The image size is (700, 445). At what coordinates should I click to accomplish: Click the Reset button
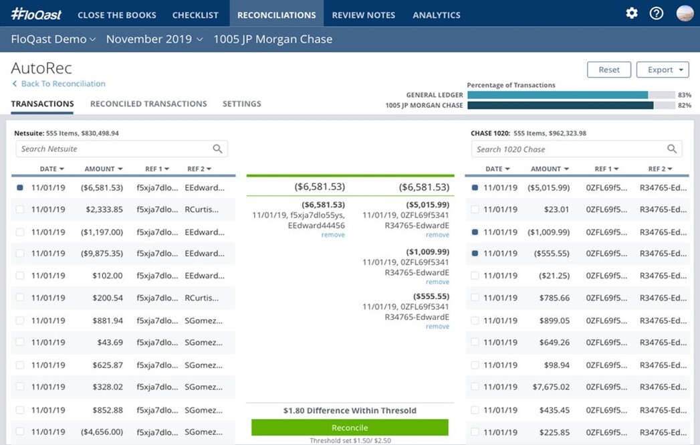[608, 69]
